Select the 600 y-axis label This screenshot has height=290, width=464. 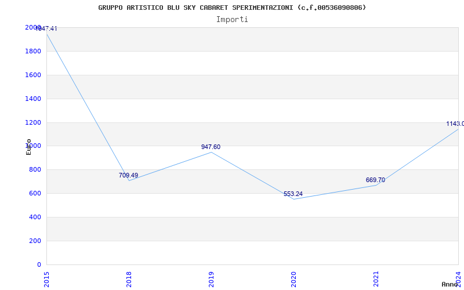click(35, 193)
